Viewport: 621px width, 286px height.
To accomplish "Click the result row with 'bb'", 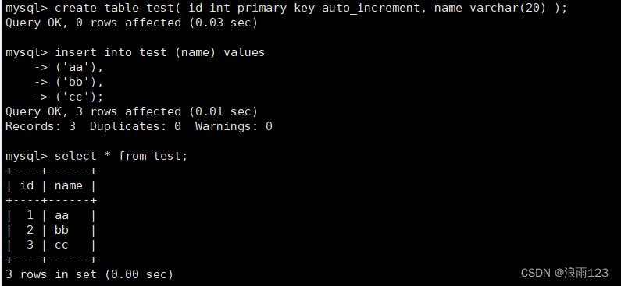I will point(51,230).
